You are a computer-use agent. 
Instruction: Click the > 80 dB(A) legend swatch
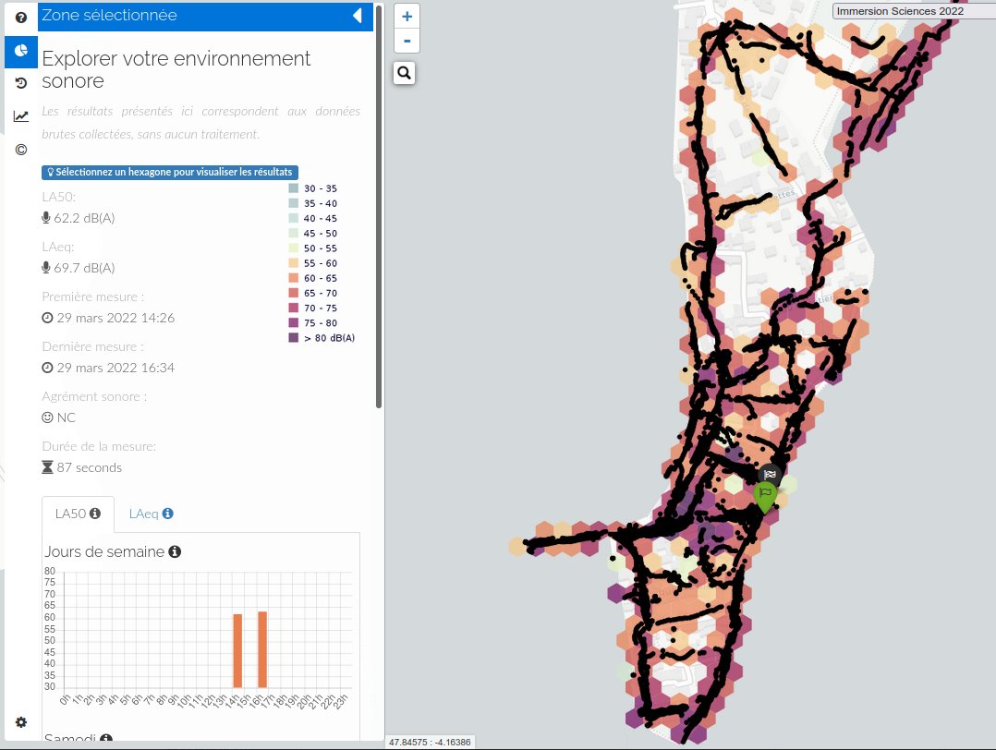294,338
